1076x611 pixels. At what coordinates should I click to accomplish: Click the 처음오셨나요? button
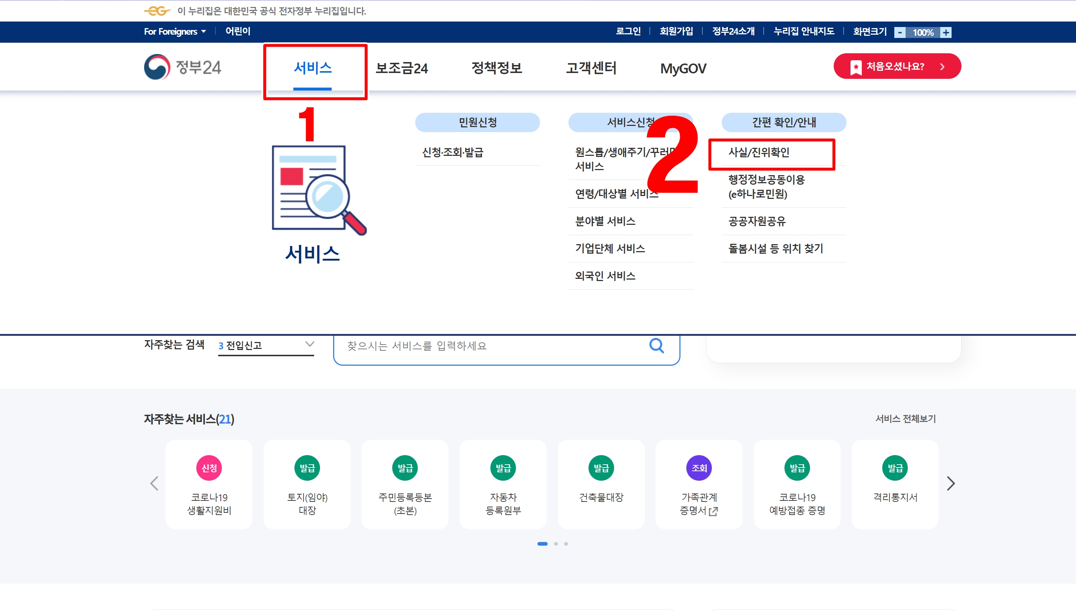pos(897,66)
